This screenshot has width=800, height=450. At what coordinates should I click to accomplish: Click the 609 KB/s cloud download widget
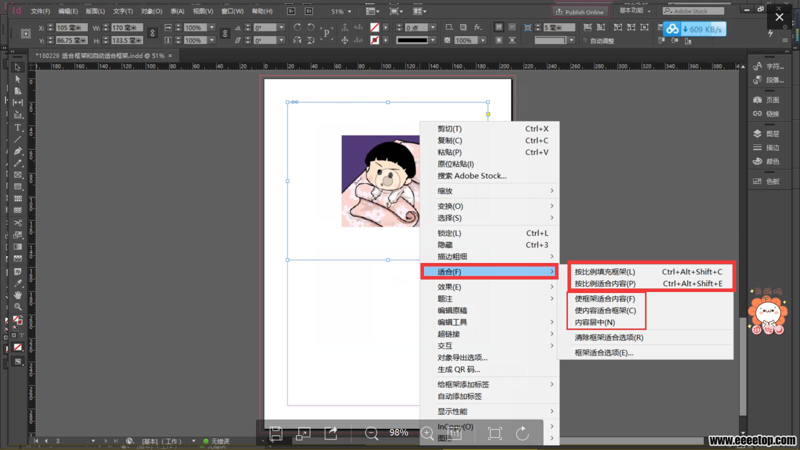coord(695,29)
